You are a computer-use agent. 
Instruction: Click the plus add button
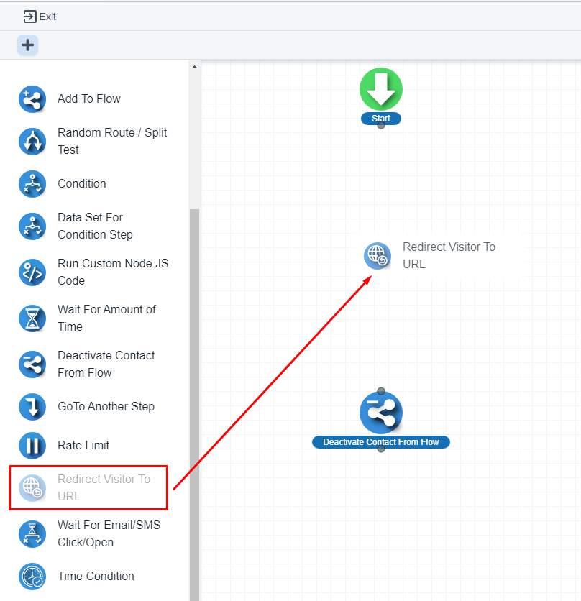click(x=27, y=45)
